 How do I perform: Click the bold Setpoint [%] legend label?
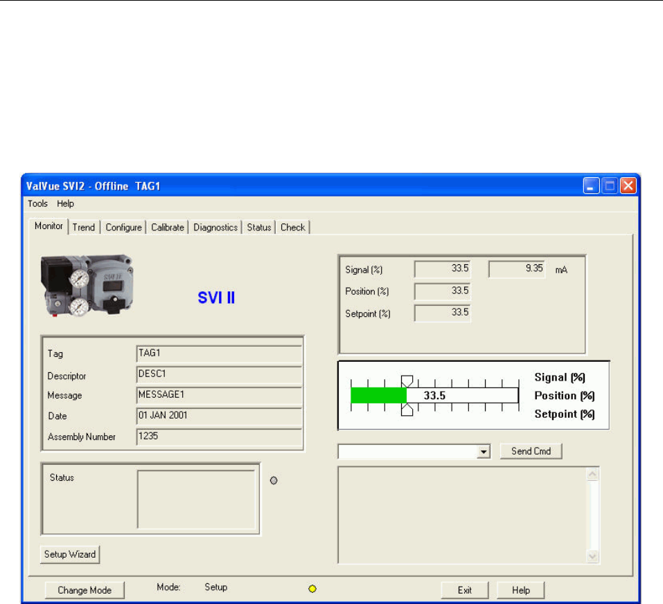point(565,414)
